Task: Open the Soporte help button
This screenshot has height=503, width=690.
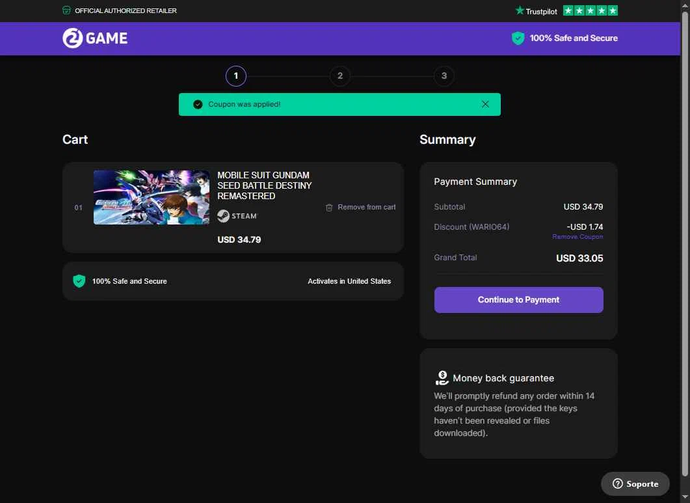Action: pyautogui.click(x=635, y=483)
